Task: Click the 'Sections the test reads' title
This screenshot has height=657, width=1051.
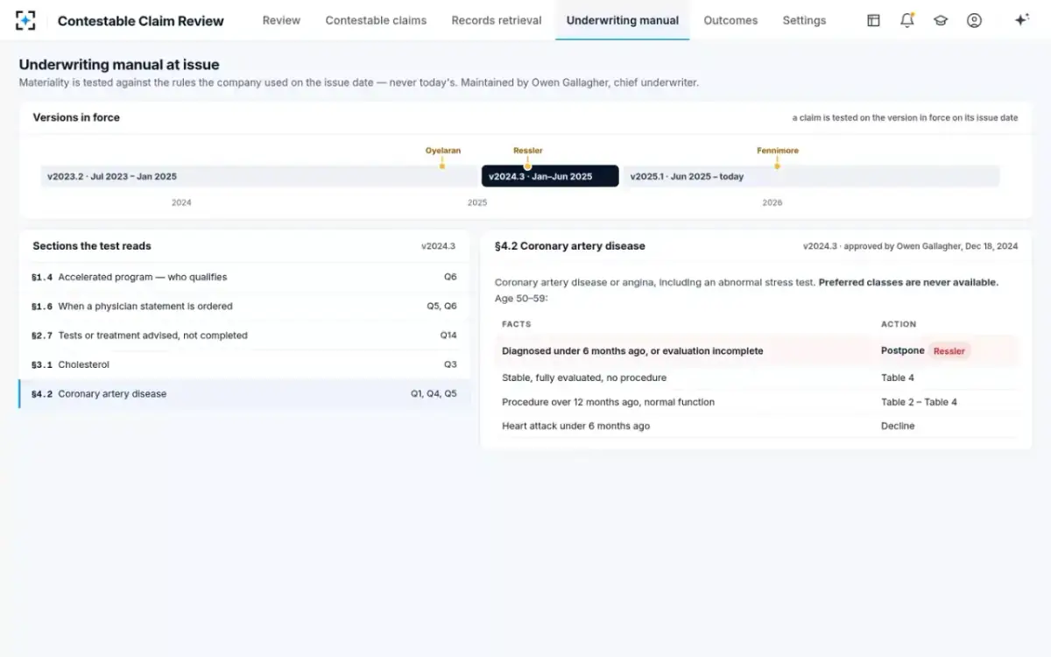Action: (x=92, y=246)
